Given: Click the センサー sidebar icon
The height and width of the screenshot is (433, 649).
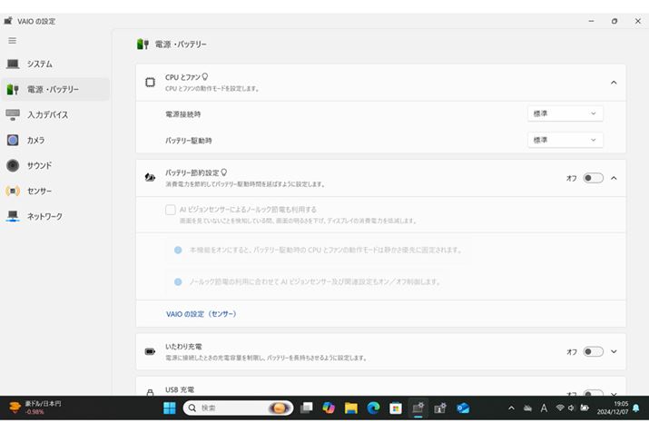Looking at the screenshot, I should pyautogui.click(x=13, y=192).
